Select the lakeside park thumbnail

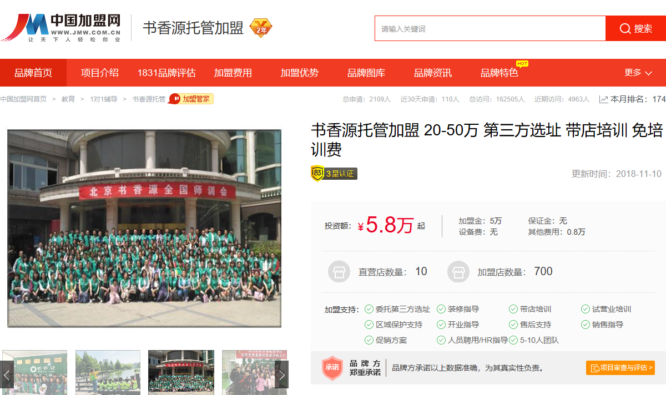tap(108, 372)
